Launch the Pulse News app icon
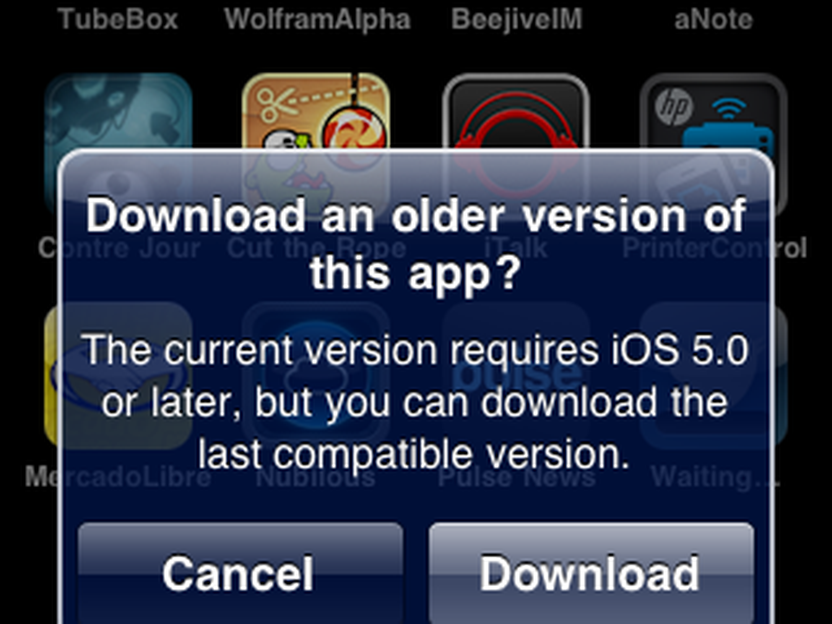Image resolution: width=832 pixels, height=624 pixels. click(x=516, y=375)
